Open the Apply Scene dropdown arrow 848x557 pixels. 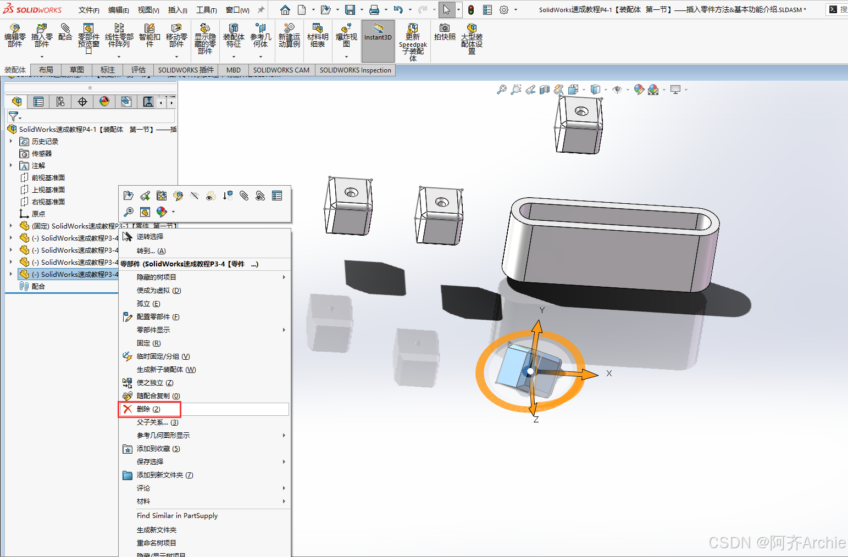664,90
